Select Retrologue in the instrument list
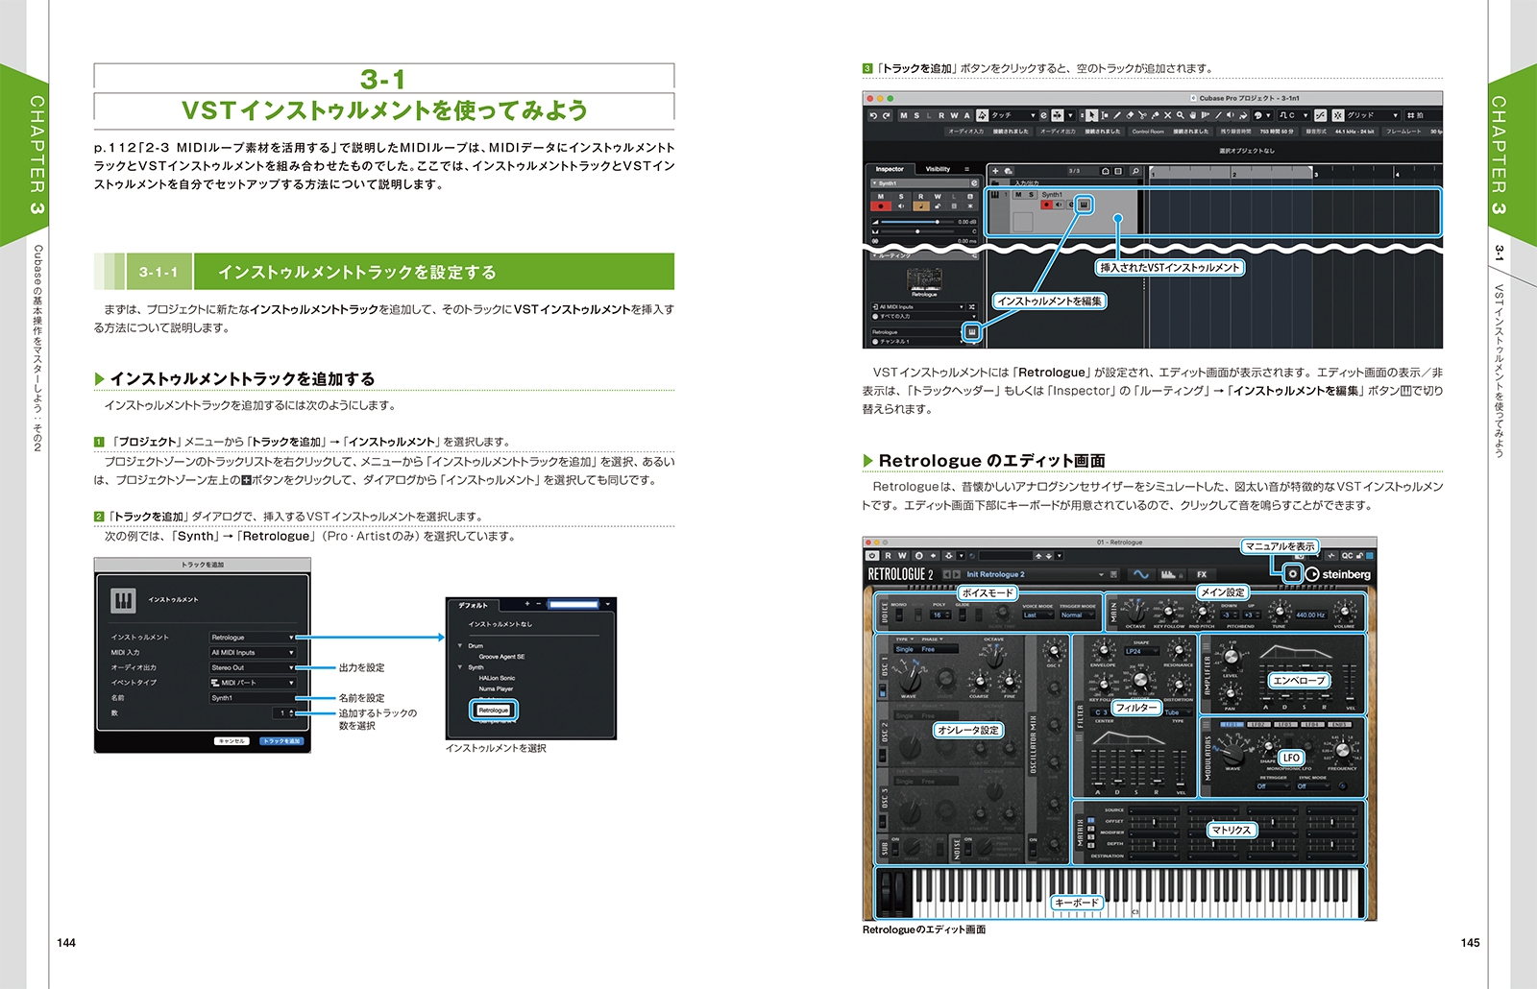Viewport: 1537px width, 989px height. pos(494,711)
